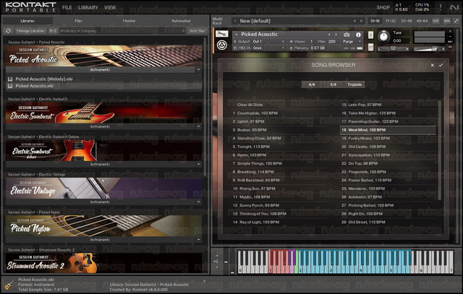The image size is (463, 294).
Task: Shift keyboard octave down arrow
Action: click(x=217, y=267)
